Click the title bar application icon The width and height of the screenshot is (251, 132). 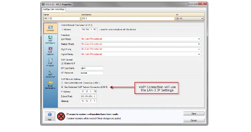click(43, 4)
